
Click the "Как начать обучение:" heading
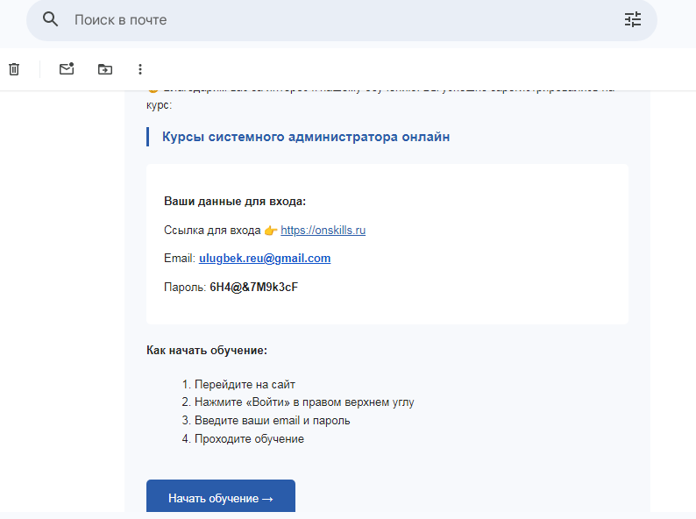[x=207, y=351]
